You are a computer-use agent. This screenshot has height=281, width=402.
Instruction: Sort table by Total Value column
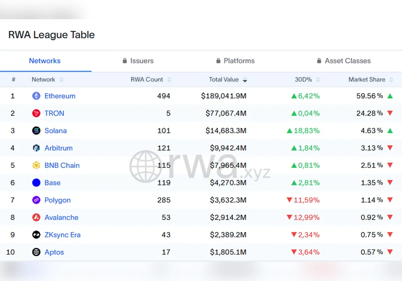point(228,79)
